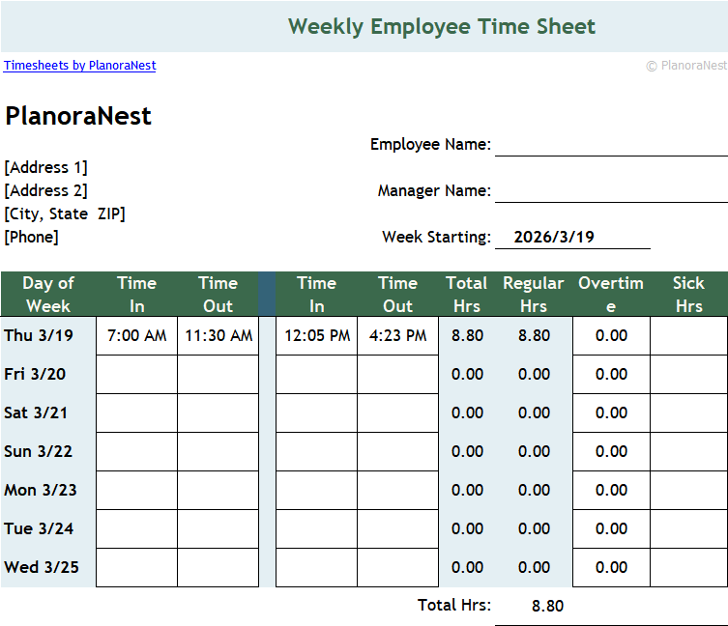
Task: Select Thursday's Regular Hrs 8.80 value
Action: pyautogui.click(x=534, y=335)
